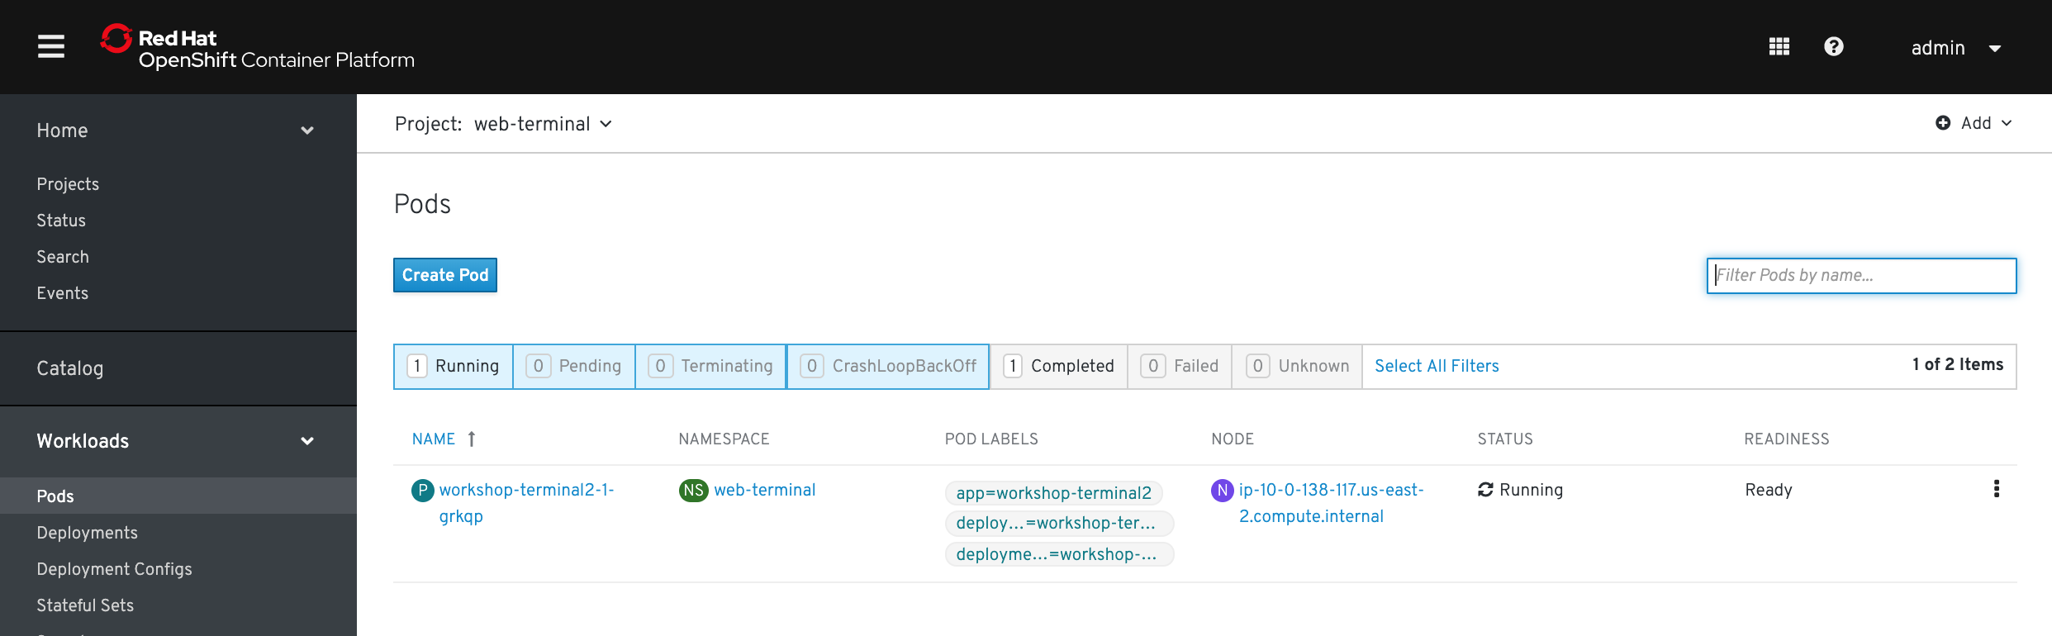
Task: Expand the Catalog navigation section
Action: (x=70, y=368)
